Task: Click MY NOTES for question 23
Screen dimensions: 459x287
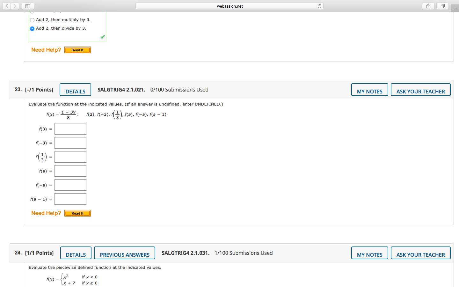Action: [x=369, y=90]
